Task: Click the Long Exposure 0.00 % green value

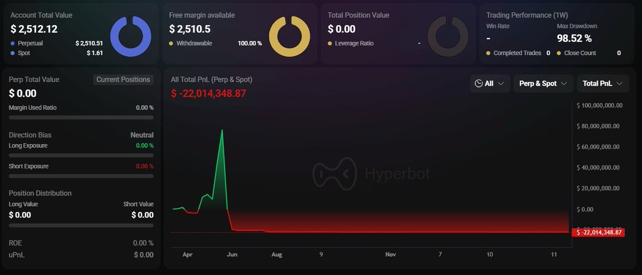Action: tap(144, 145)
